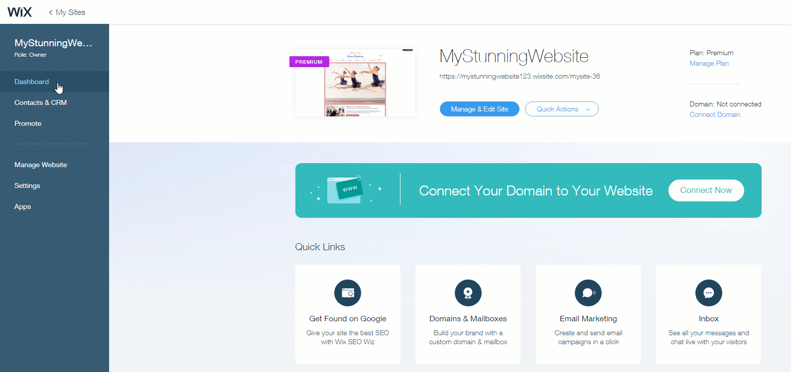The image size is (791, 372).
Task: Click the site preview thumbnail
Action: (355, 83)
